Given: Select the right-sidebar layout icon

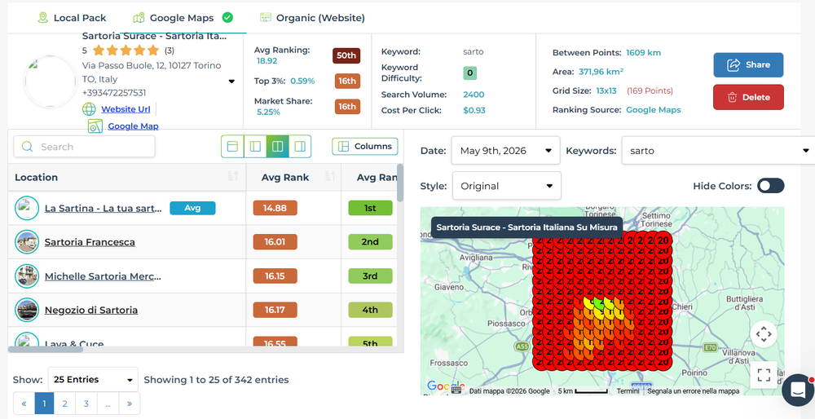Looking at the screenshot, I should coord(300,147).
